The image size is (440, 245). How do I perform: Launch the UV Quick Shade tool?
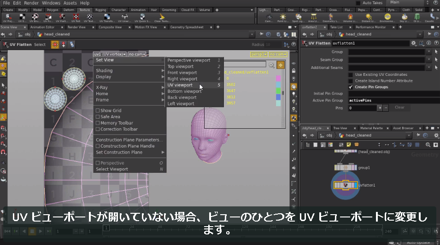pyautogui.click(x=142, y=18)
